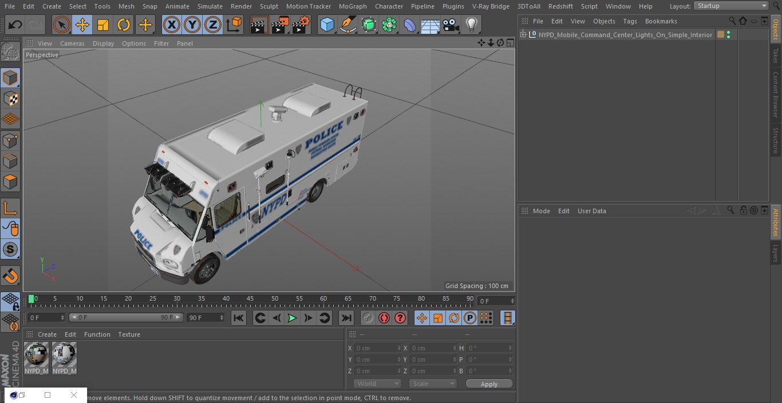
Task: Toggle Enable Axis mode
Action: [x=10, y=208]
